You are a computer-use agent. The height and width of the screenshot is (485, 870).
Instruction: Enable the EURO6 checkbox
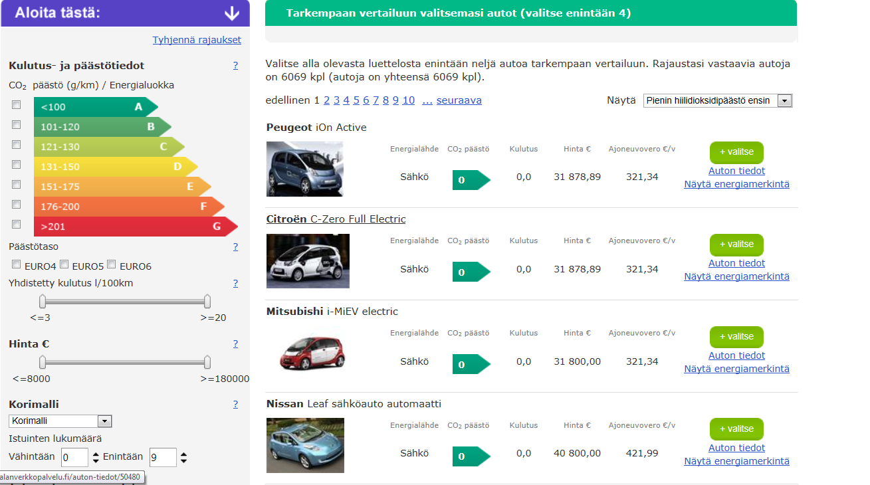tap(112, 264)
